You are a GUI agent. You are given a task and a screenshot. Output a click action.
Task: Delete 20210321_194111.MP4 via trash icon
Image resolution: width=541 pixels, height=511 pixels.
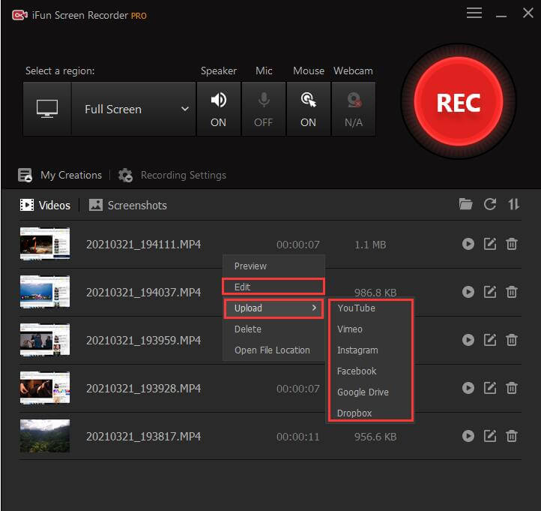[x=511, y=244]
